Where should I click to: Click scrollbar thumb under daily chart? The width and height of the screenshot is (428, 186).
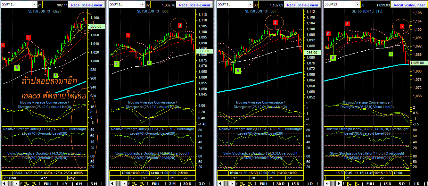[x=11, y=183]
